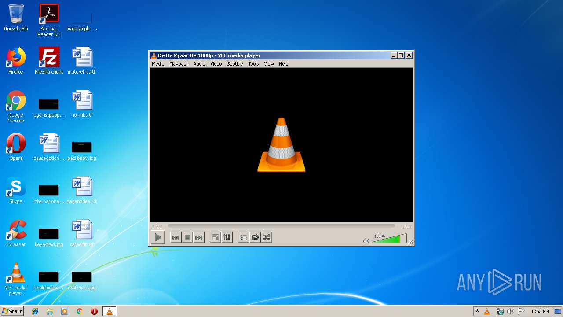The width and height of the screenshot is (563, 317).
Task: Select the riskframe.jpg desktop file
Action: (82, 280)
